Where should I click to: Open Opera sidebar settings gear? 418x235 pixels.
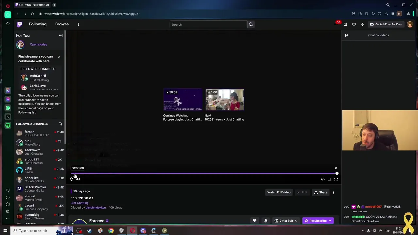(8, 211)
